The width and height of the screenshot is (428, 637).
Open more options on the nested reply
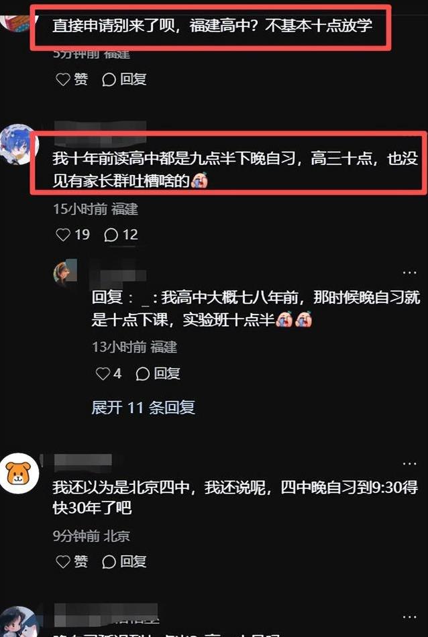point(409,273)
